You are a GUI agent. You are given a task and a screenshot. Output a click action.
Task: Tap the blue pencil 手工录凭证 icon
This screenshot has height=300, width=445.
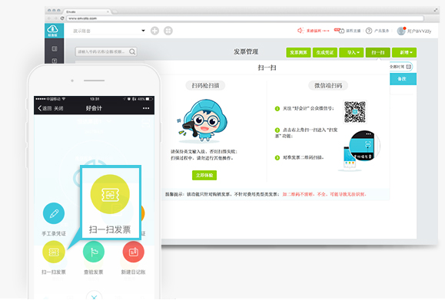tap(54, 213)
